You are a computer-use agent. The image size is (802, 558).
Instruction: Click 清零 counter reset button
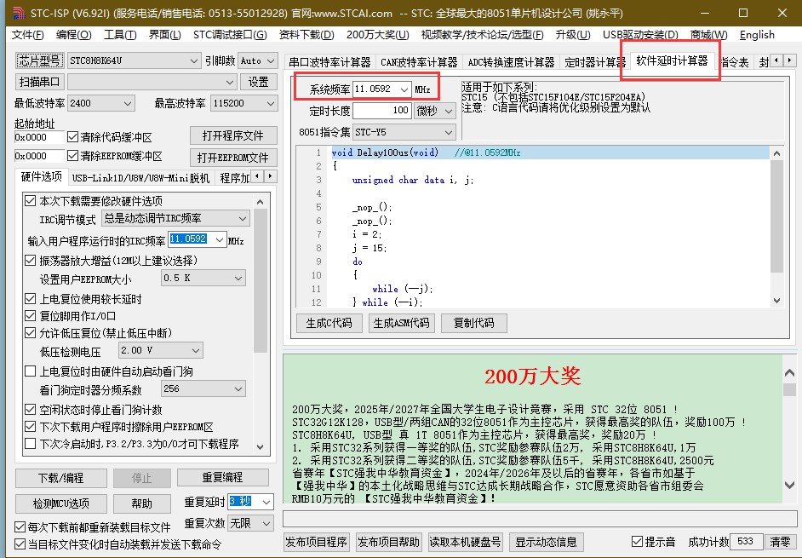tap(780, 542)
